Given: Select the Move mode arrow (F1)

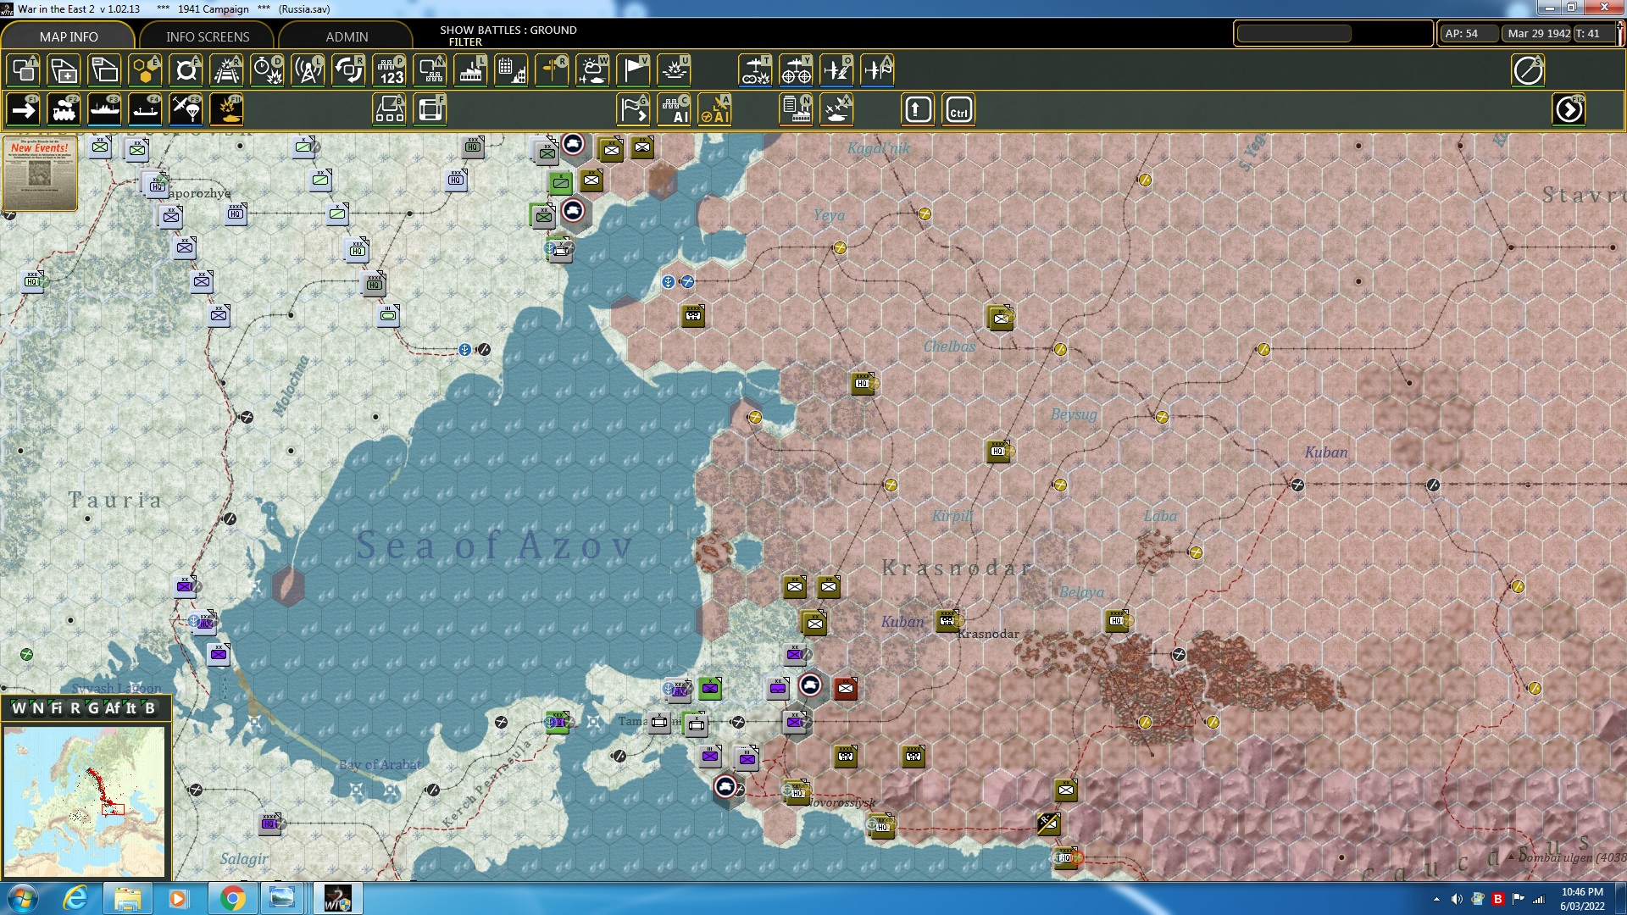Looking at the screenshot, I should click(23, 109).
